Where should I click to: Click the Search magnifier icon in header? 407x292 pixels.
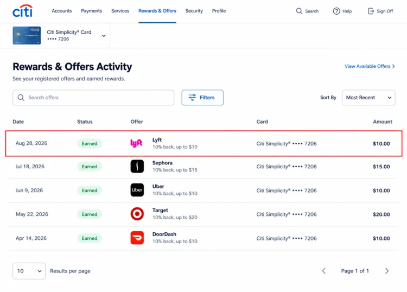(x=299, y=11)
